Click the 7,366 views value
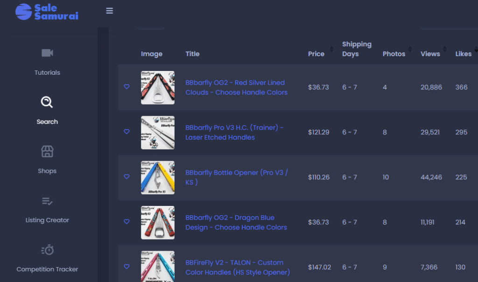This screenshot has width=478, height=282. click(x=429, y=268)
